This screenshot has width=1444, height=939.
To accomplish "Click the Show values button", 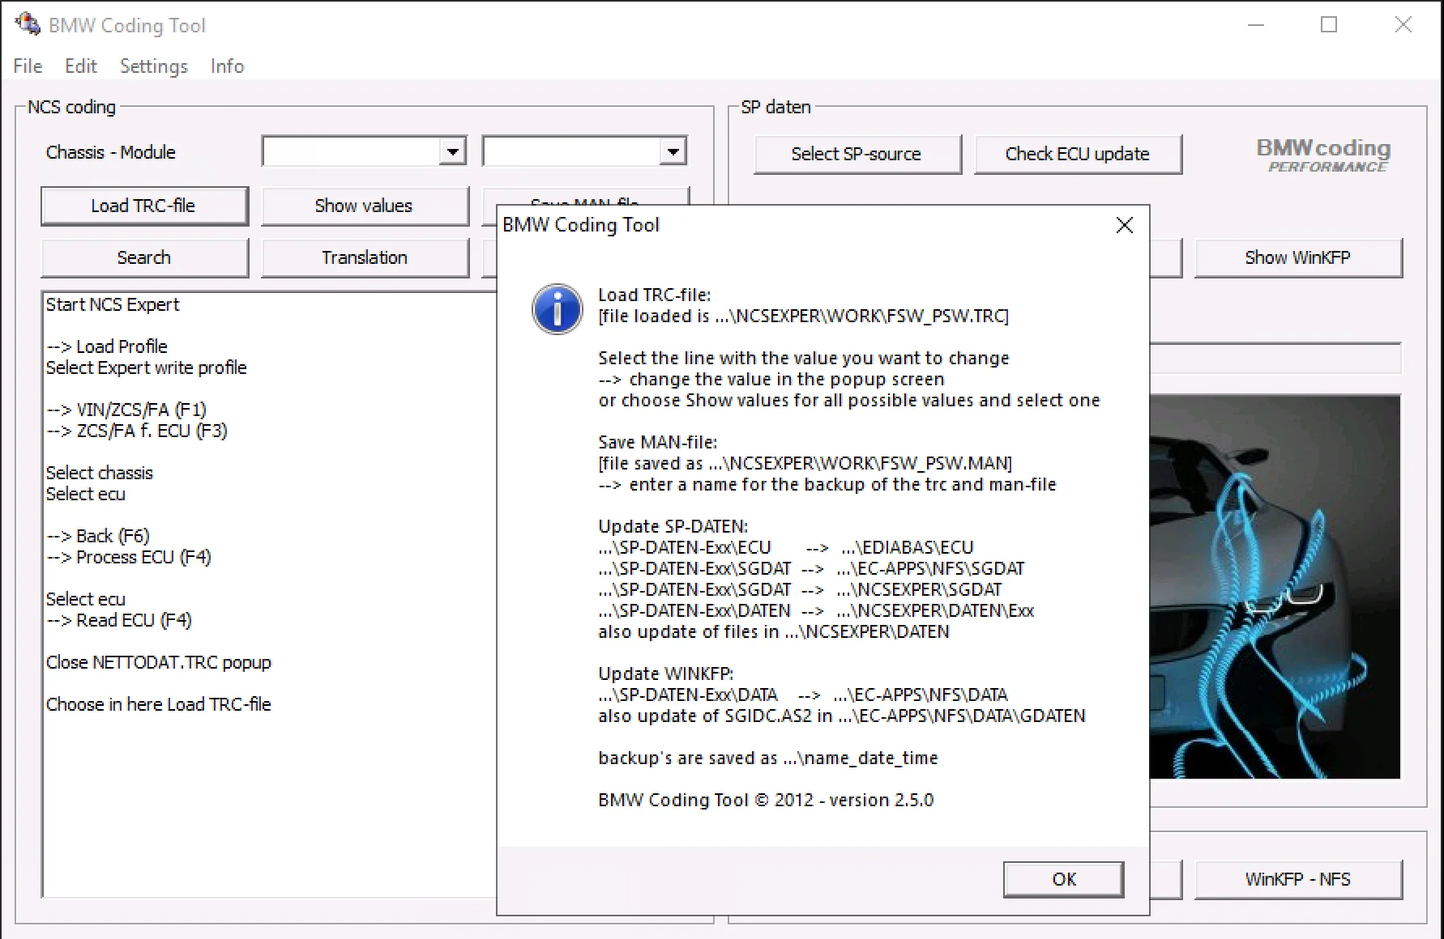I will (x=365, y=206).
